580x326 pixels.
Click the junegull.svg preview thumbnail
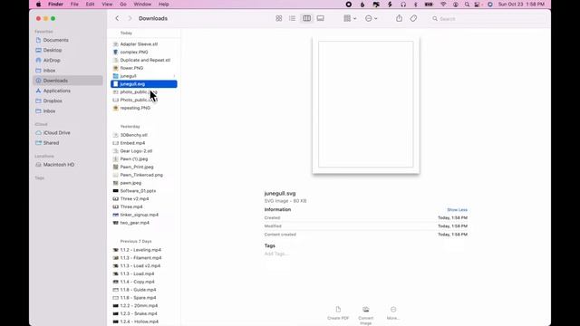[x=366, y=105]
